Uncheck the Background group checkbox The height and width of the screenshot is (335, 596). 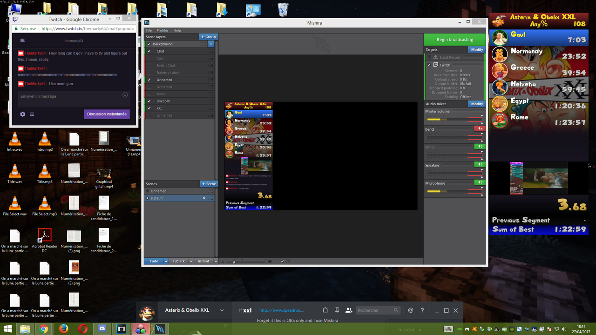tap(149, 44)
